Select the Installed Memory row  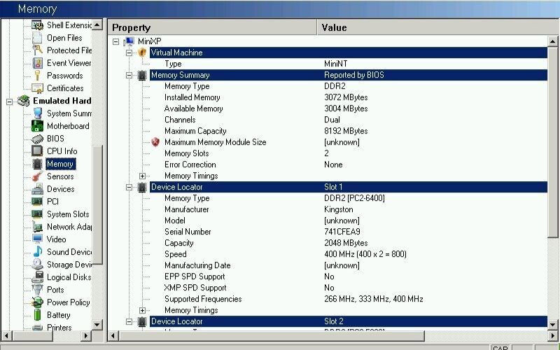click(x=348, y=97)
